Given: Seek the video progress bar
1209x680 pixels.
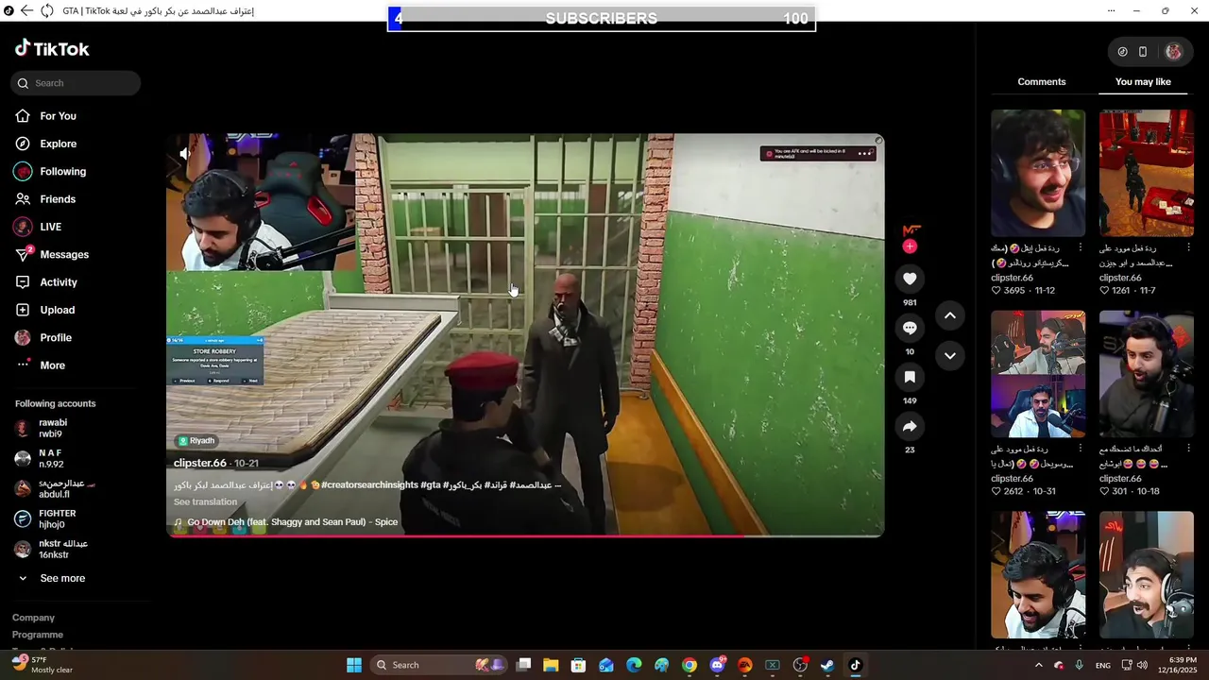Looking at the screenshot, I should tap(525, 535).
